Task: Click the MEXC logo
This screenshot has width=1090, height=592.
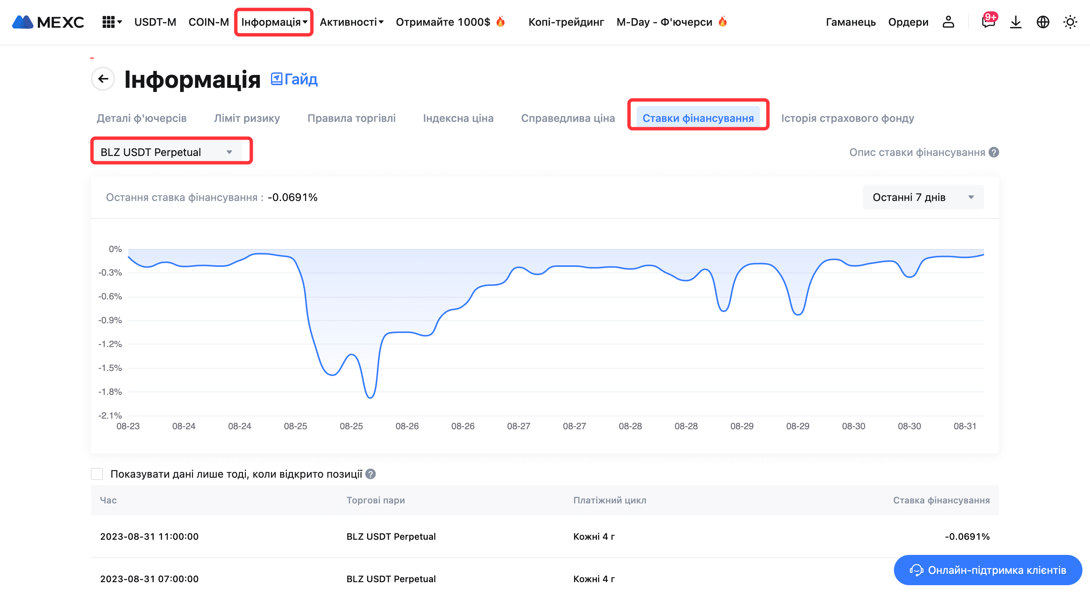Action: click(48, 22)
